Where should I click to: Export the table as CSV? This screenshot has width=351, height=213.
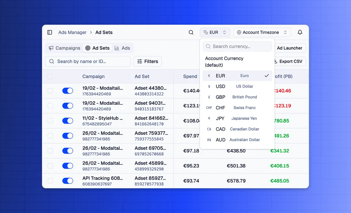[x=289, y=61]
